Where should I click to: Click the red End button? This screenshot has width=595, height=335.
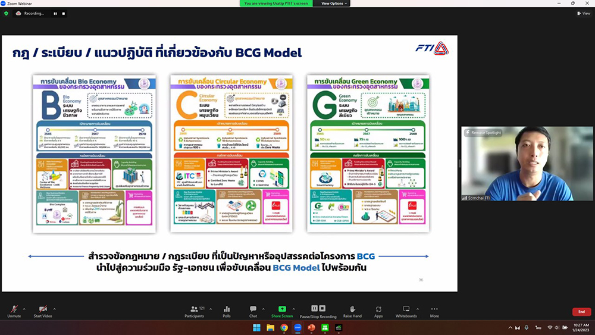(581, 311)
